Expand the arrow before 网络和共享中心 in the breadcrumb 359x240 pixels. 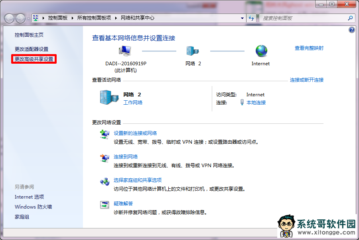click(116, 18)
